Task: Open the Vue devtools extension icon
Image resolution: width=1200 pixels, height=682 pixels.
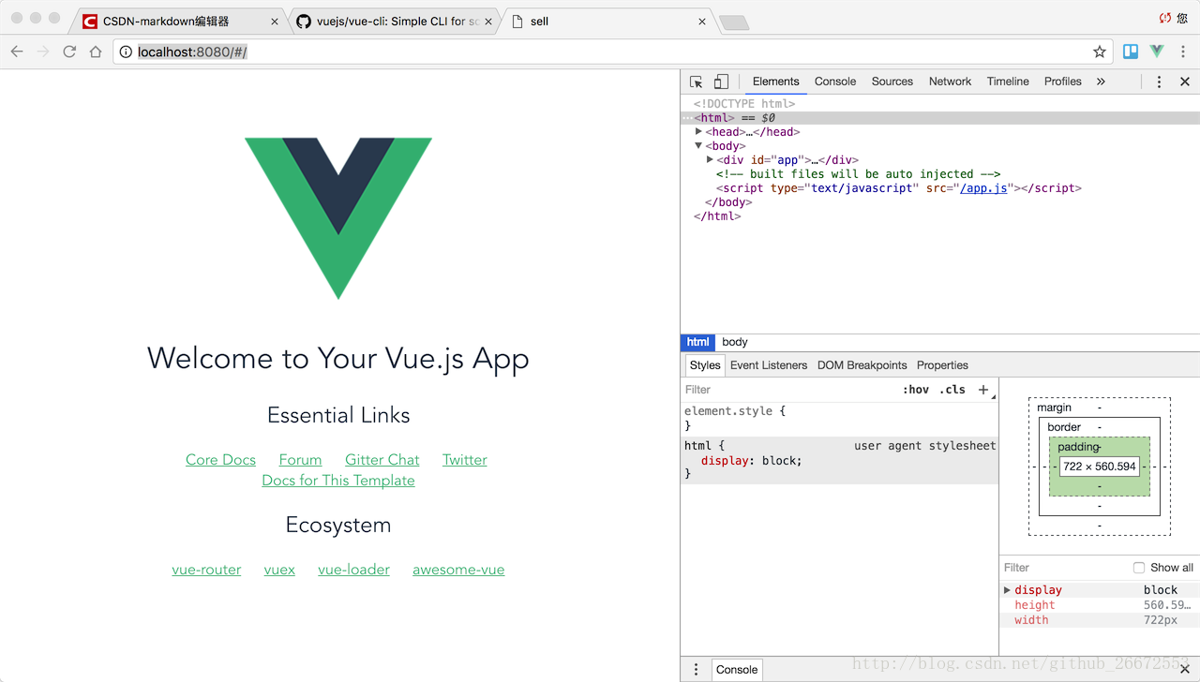Action: tap(1157, 52)
